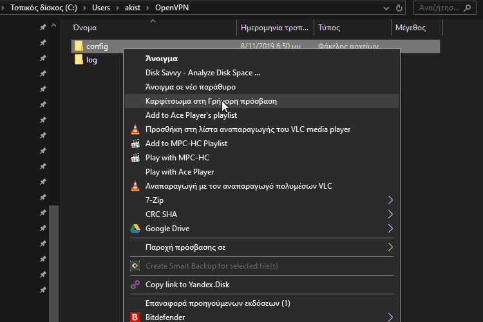
Task: Select the config folder name
Action: (x=97, y=46)
